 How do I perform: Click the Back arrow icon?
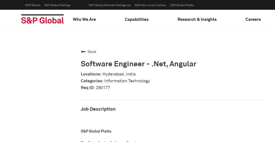click(x=83, y=52)
